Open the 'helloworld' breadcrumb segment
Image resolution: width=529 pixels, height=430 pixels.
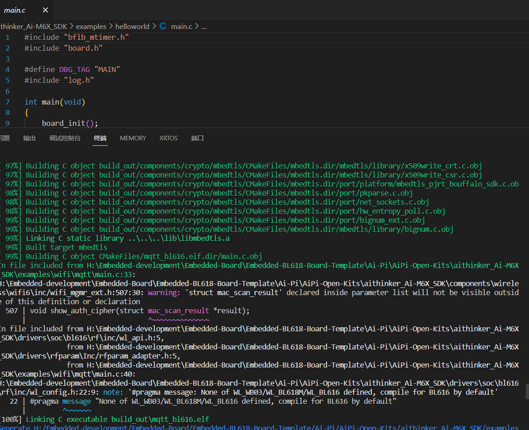tap(132, 26)
